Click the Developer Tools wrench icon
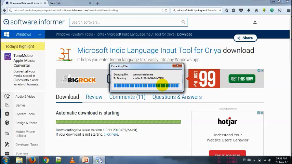Image resolution: width=292 pixels, height=164 pixels. click(7, 144)
